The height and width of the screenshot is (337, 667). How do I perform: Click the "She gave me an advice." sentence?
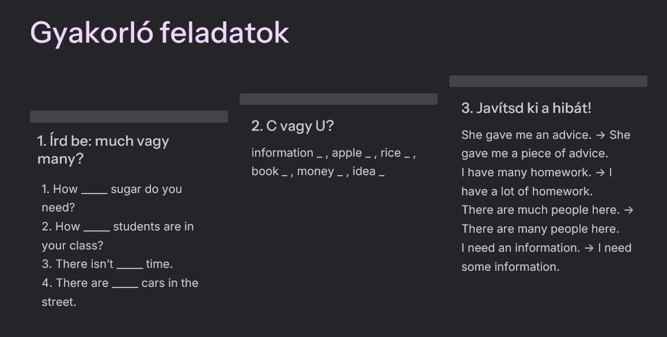526,135
